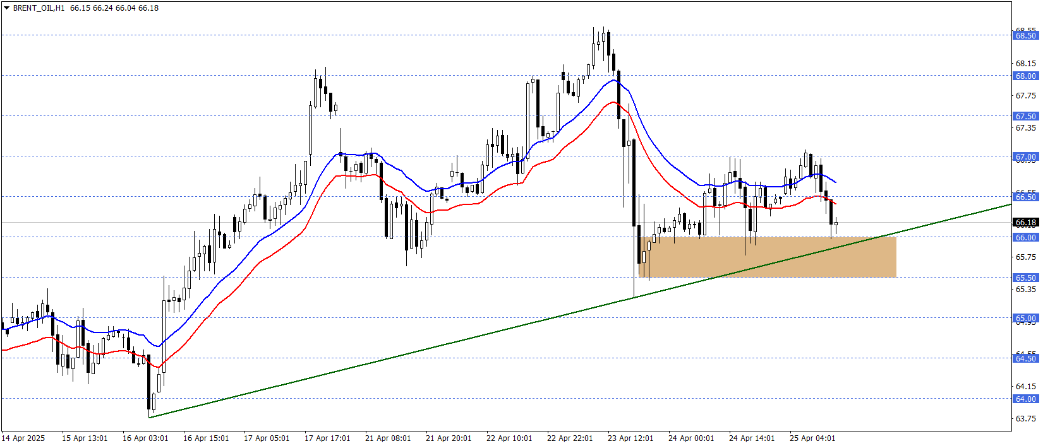The height and width of the screenshot is (446, 1043).
Task: Click the 67.50 price level label
Action: click(1025, 116)
